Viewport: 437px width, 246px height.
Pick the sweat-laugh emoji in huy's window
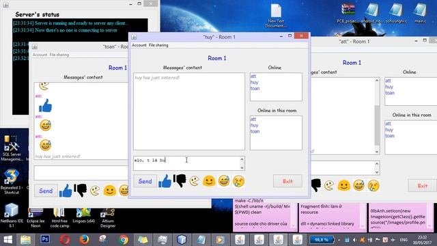224,181
